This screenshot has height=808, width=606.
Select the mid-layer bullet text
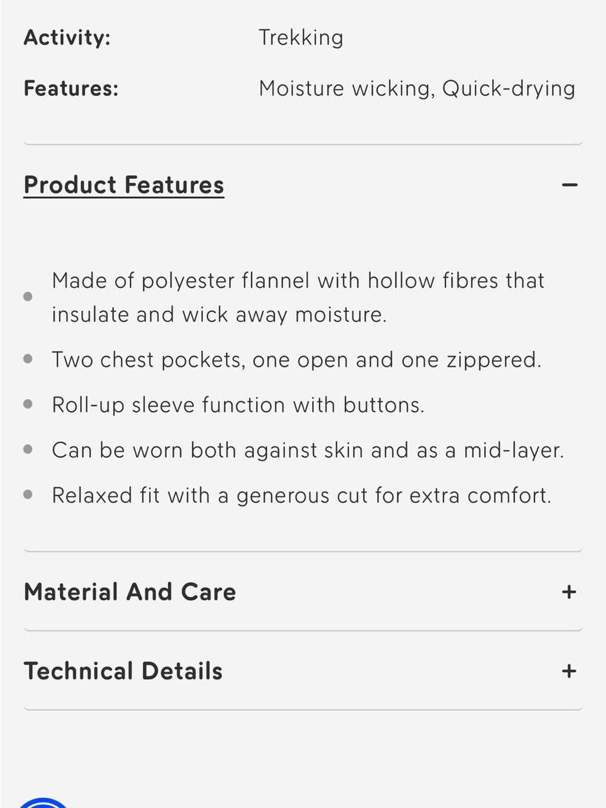(308, 450)
